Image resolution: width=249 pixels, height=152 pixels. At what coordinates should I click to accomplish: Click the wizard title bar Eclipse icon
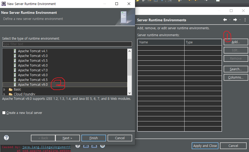point(4,4)
